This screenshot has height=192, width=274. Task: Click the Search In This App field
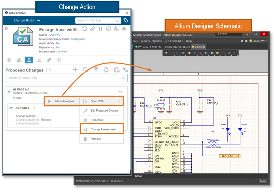click(x=98, y=21)
